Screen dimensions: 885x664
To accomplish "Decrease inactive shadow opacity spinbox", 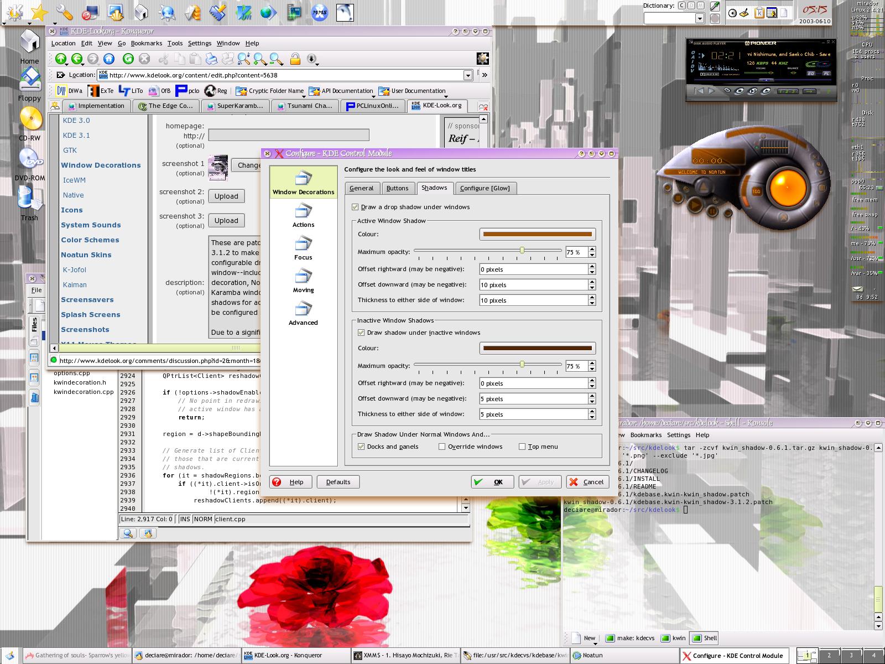I will 592,369.
